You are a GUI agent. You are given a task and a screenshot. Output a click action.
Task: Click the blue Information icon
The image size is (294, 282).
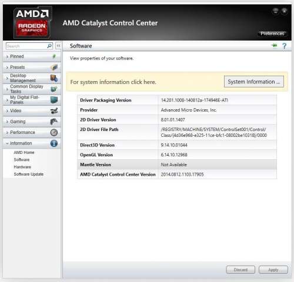click(54, 143)
